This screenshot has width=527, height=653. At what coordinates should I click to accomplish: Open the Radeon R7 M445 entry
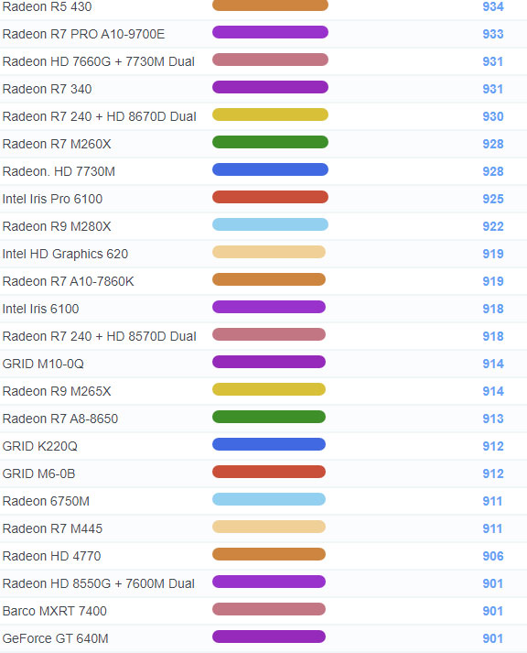point(52,528)
